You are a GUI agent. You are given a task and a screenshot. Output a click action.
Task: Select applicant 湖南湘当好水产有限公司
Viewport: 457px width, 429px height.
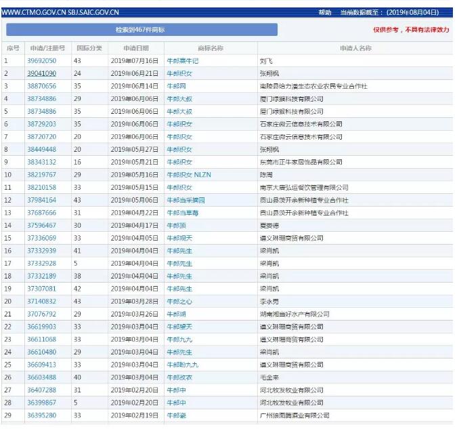(x=295, y=314)
